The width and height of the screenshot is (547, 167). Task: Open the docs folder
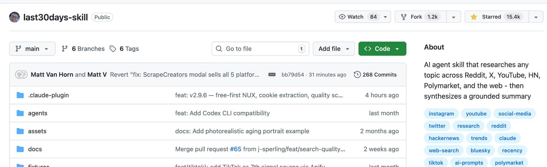(35, 149)
